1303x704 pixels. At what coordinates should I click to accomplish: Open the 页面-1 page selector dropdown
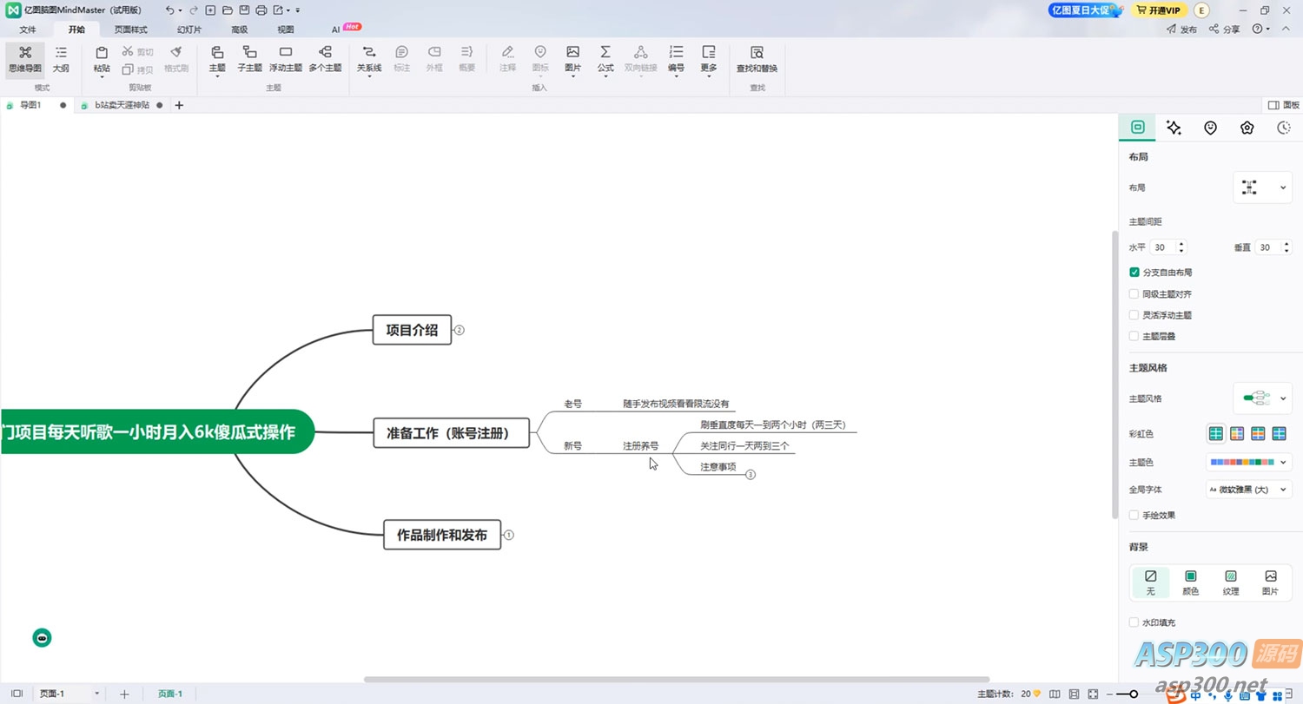[97, 694]
